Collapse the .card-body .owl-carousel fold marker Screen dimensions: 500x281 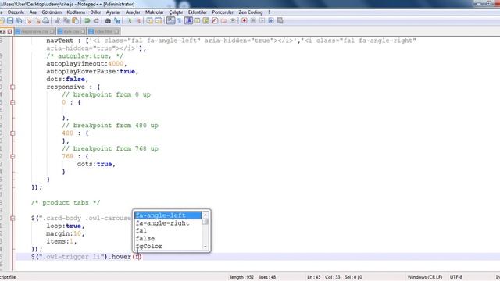click(12, 219)
